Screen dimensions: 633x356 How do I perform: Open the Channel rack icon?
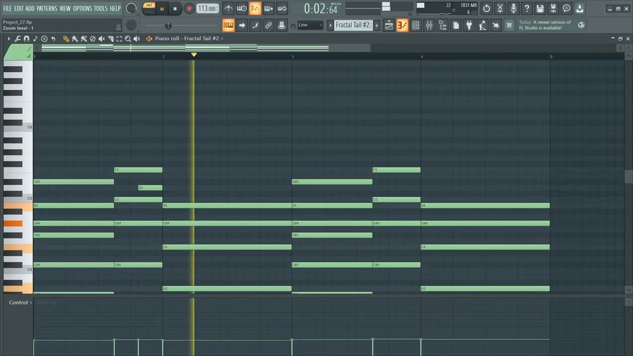[x=416, y=25]
